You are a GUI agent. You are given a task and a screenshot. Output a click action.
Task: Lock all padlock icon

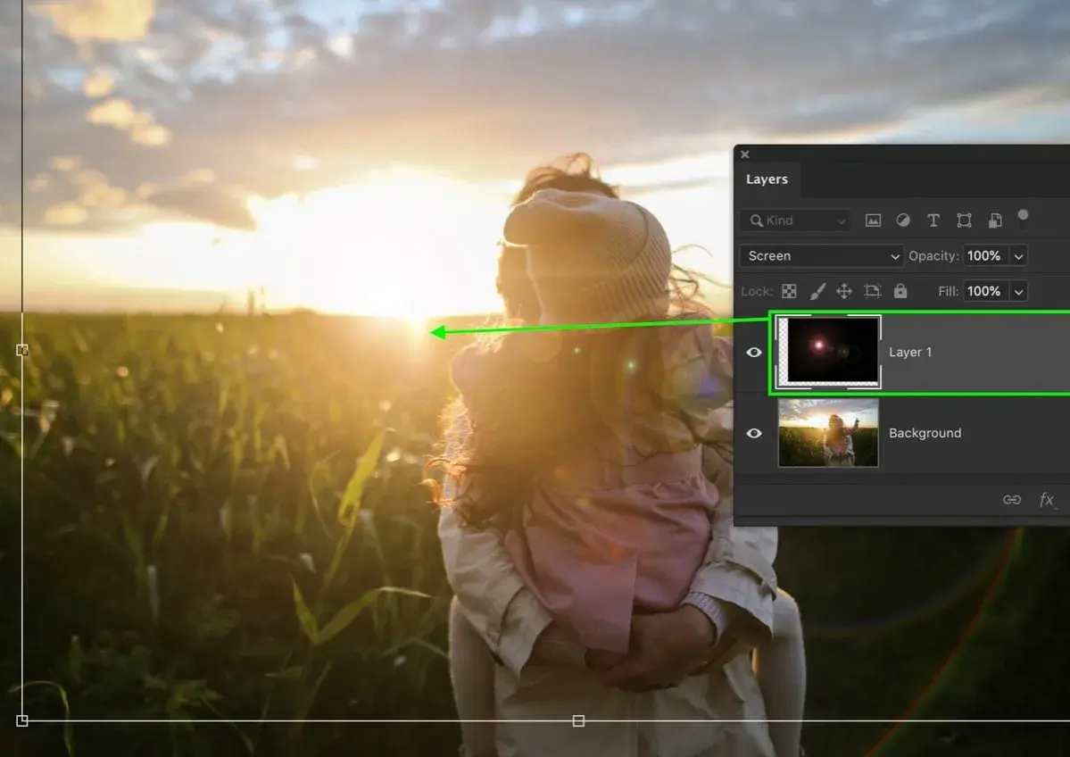click(x=900, y=291)
